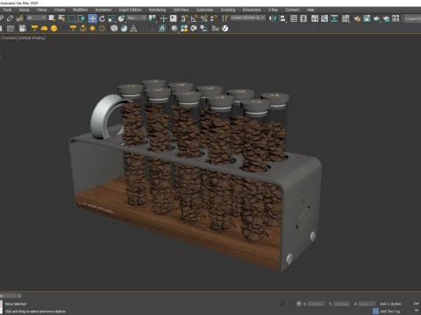Viewport: 421px width, 315px height.
Task: Click the grey material sphere icon
Action: click(175, 28)
